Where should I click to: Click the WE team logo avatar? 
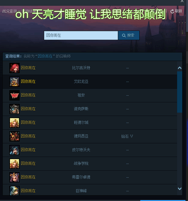15,95
